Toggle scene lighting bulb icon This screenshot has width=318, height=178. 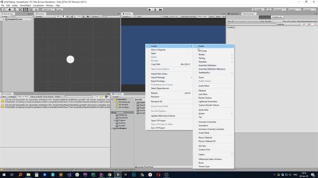coord(63,16)
